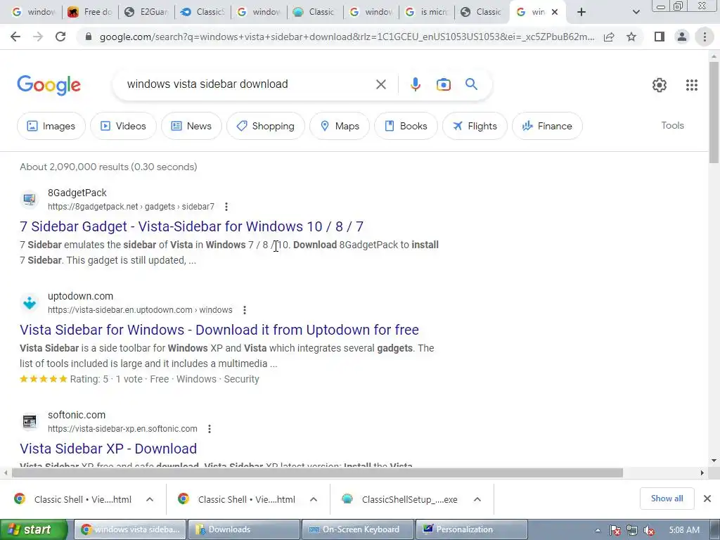The width and height of the screenshot is (720, 540).
Task: Go back using the browser back arrow
Action: (x=15, y=37)
